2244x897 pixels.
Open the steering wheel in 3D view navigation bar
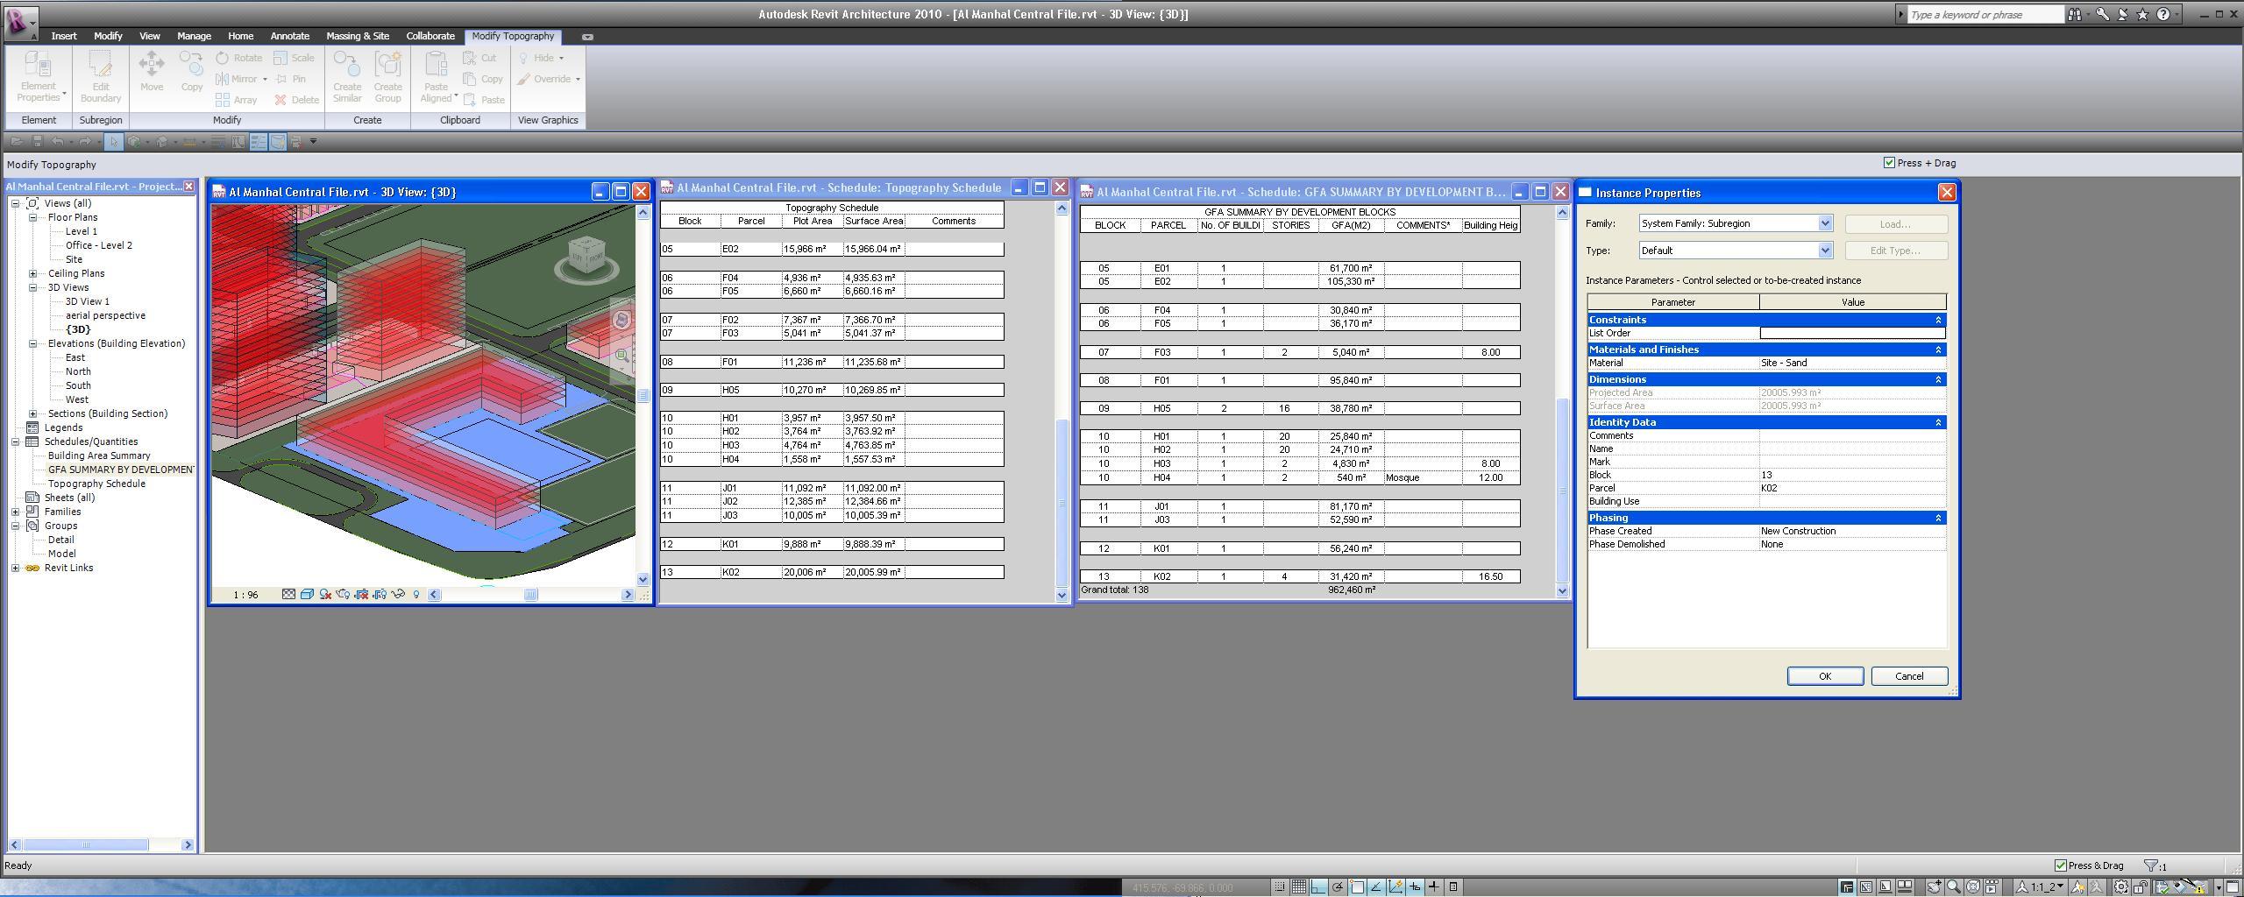click(622, 321)
